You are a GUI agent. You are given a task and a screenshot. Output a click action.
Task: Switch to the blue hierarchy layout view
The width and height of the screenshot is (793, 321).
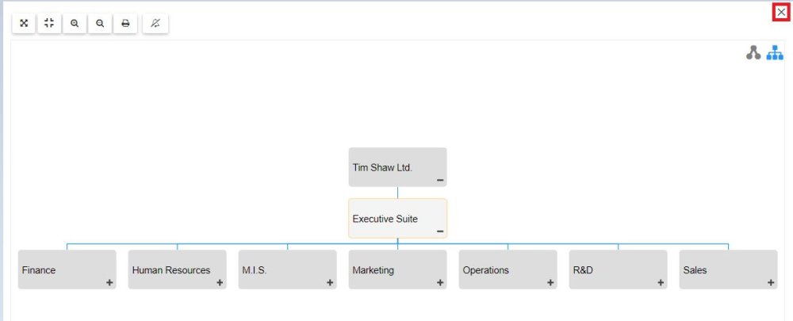pyautogui.click(x=775, y=53)
